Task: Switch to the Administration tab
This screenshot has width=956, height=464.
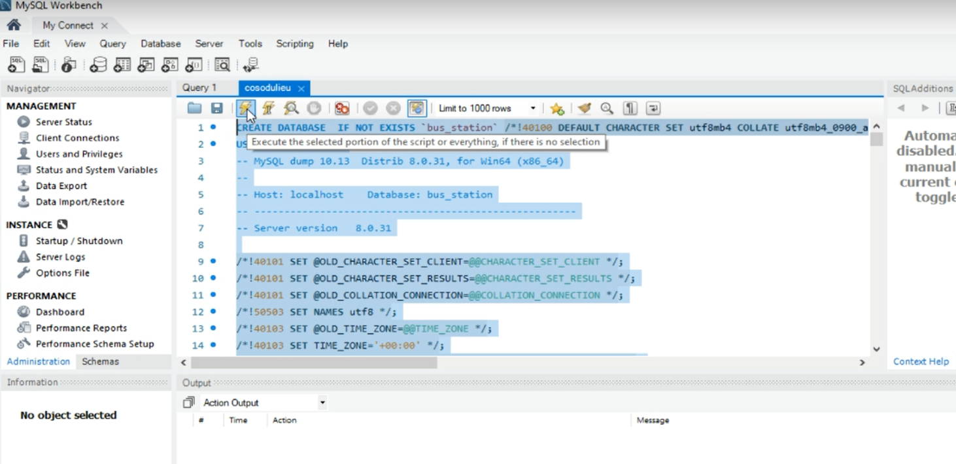Action: coord(39,361)
